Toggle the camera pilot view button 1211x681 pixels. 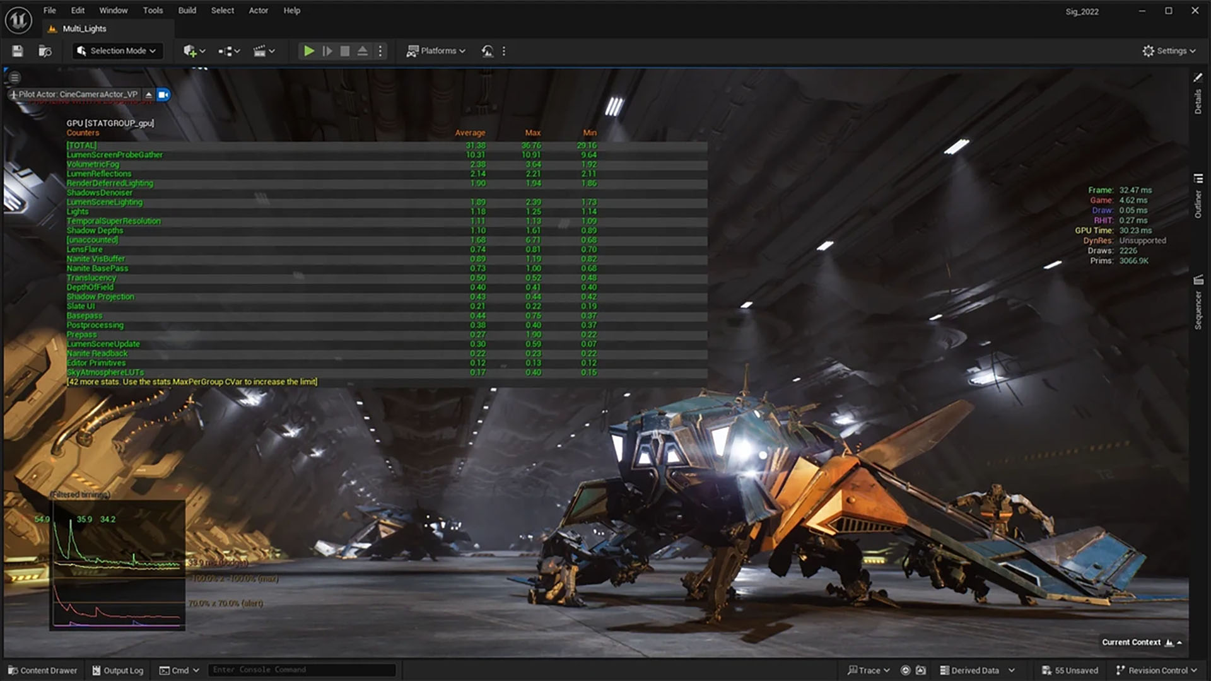(x=163, y=95)
